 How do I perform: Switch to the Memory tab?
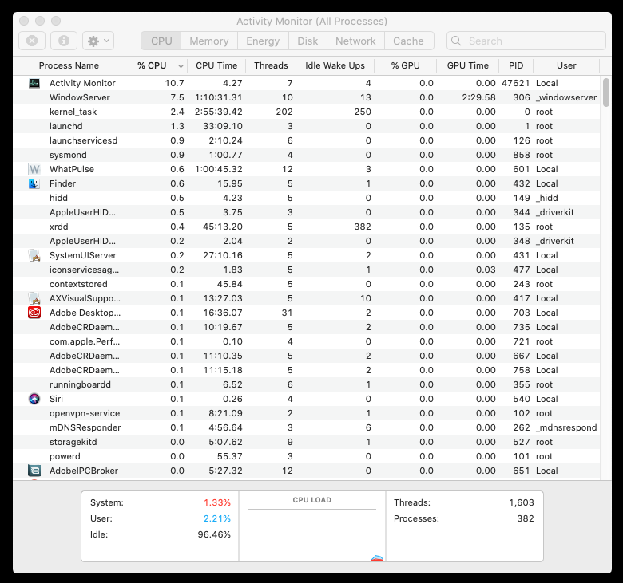(209, 41)
